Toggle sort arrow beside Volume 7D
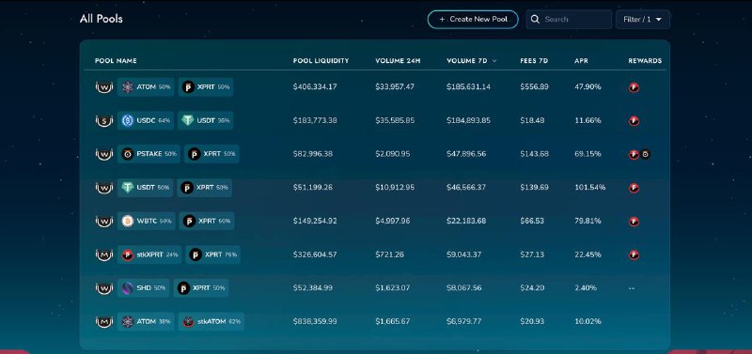The image size is (752, 354). pos(494,61)
